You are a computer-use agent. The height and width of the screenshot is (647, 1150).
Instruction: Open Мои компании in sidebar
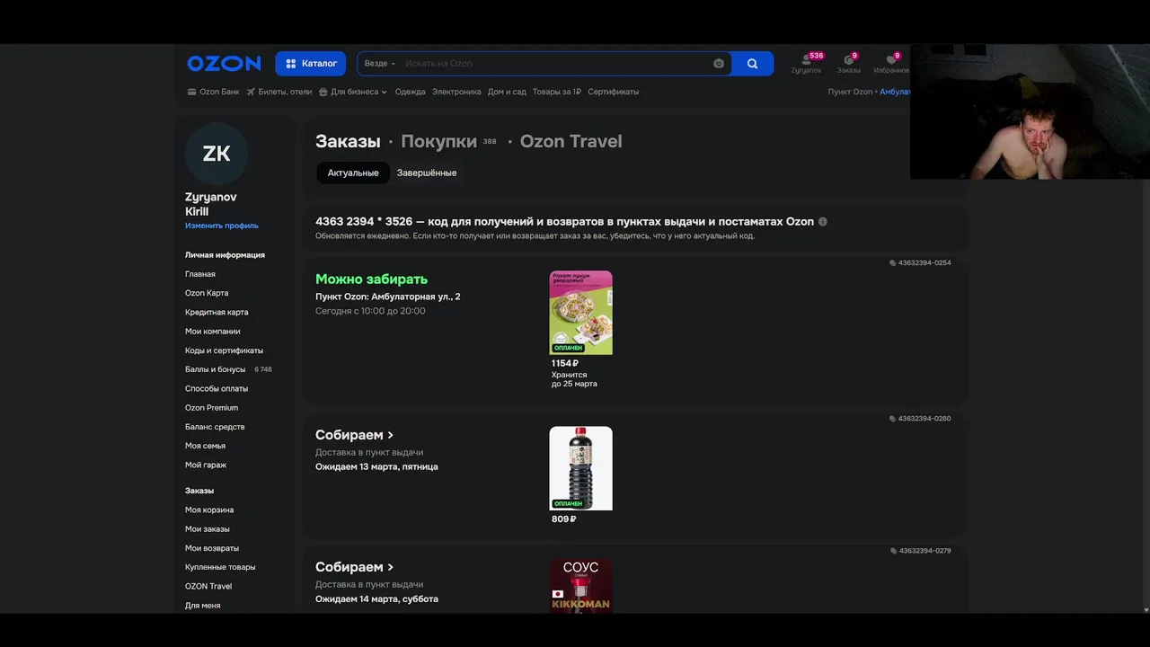pos(212,332)
